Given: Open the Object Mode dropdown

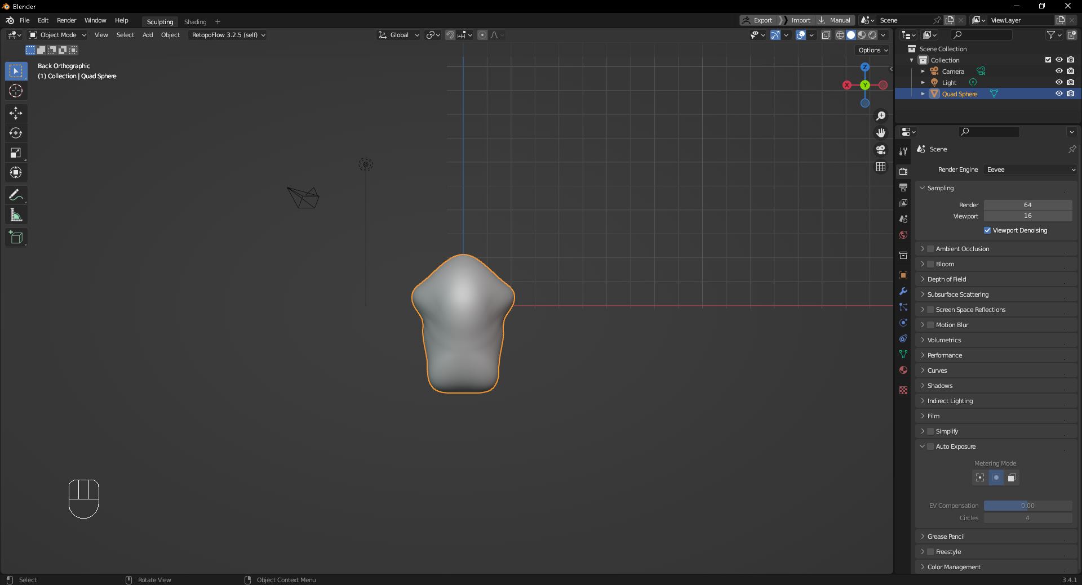Looking at the screenshot, I should click(57, 35).
